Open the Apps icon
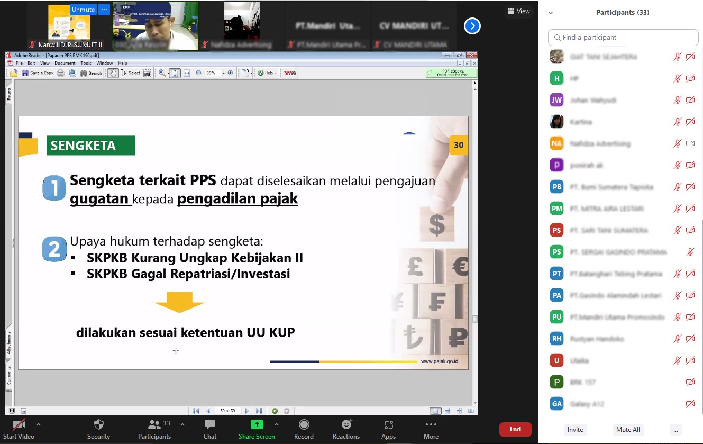This screenshot has height=444, width=703. pos(388,424)
